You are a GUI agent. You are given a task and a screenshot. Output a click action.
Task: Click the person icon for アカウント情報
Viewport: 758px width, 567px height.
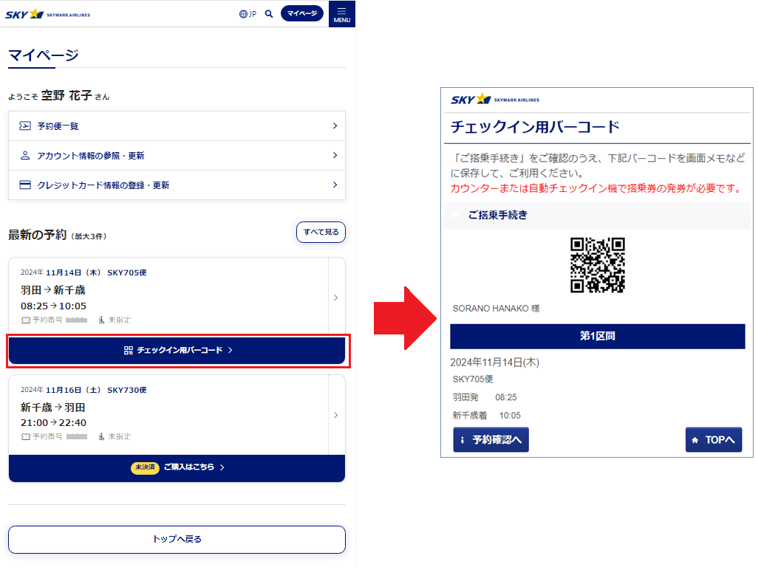point(25,156)
